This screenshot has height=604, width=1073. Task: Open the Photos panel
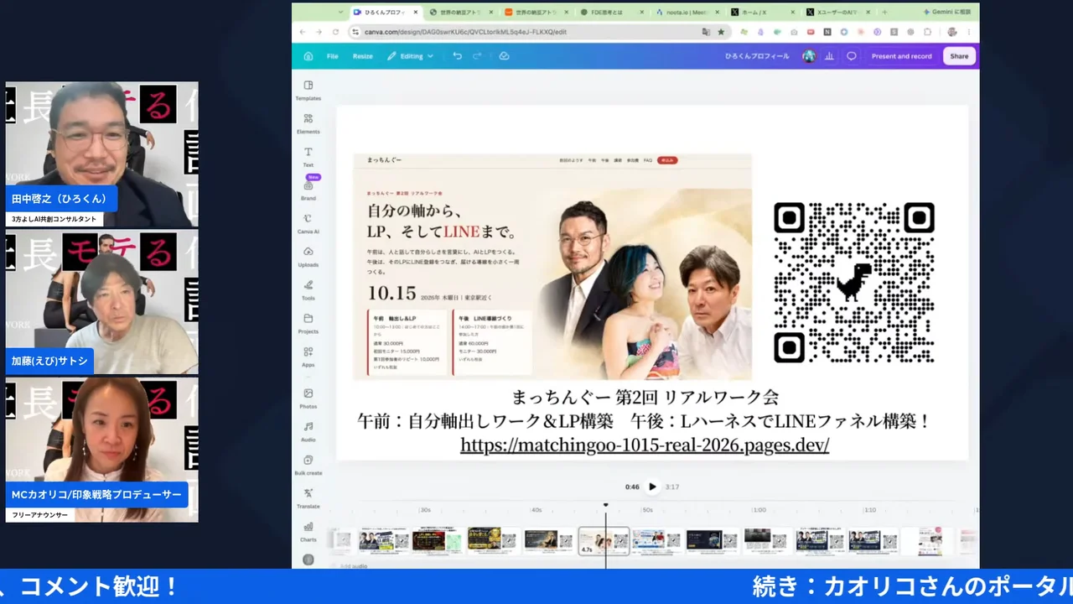click(308, 398)
